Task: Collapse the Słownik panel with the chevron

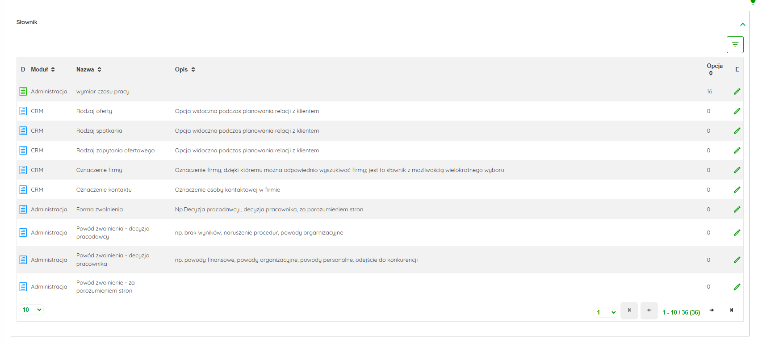Action: [743, 25]
